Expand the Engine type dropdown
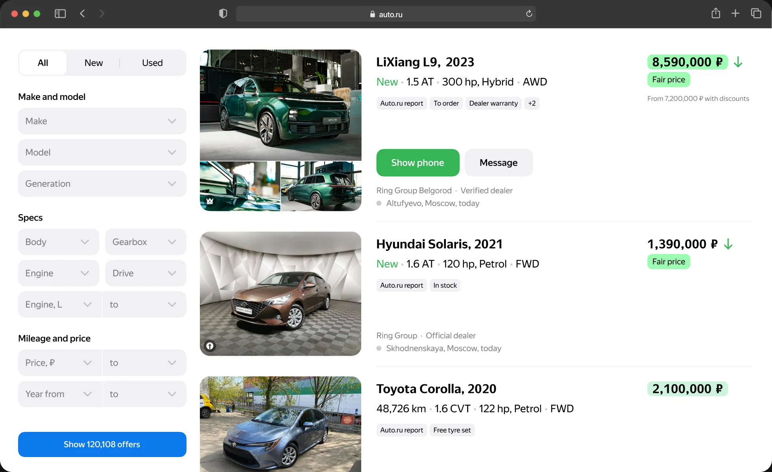 point(58,273)
